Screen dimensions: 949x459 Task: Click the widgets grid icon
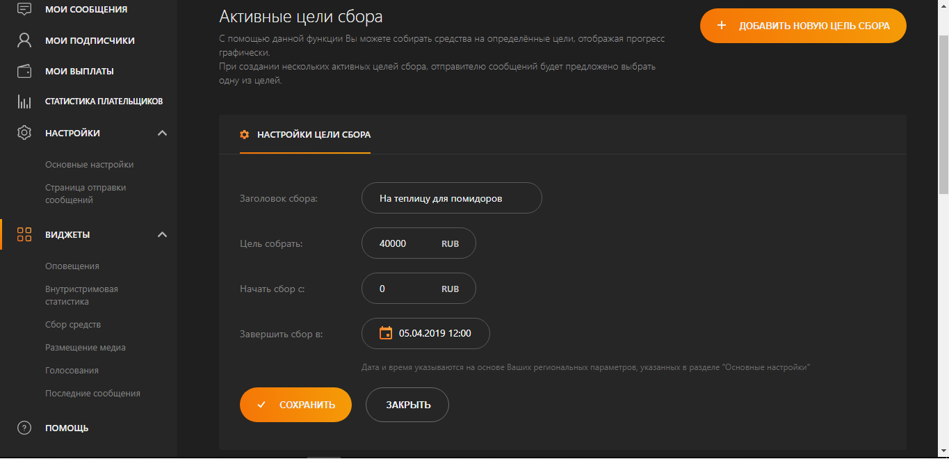point(24,234)
